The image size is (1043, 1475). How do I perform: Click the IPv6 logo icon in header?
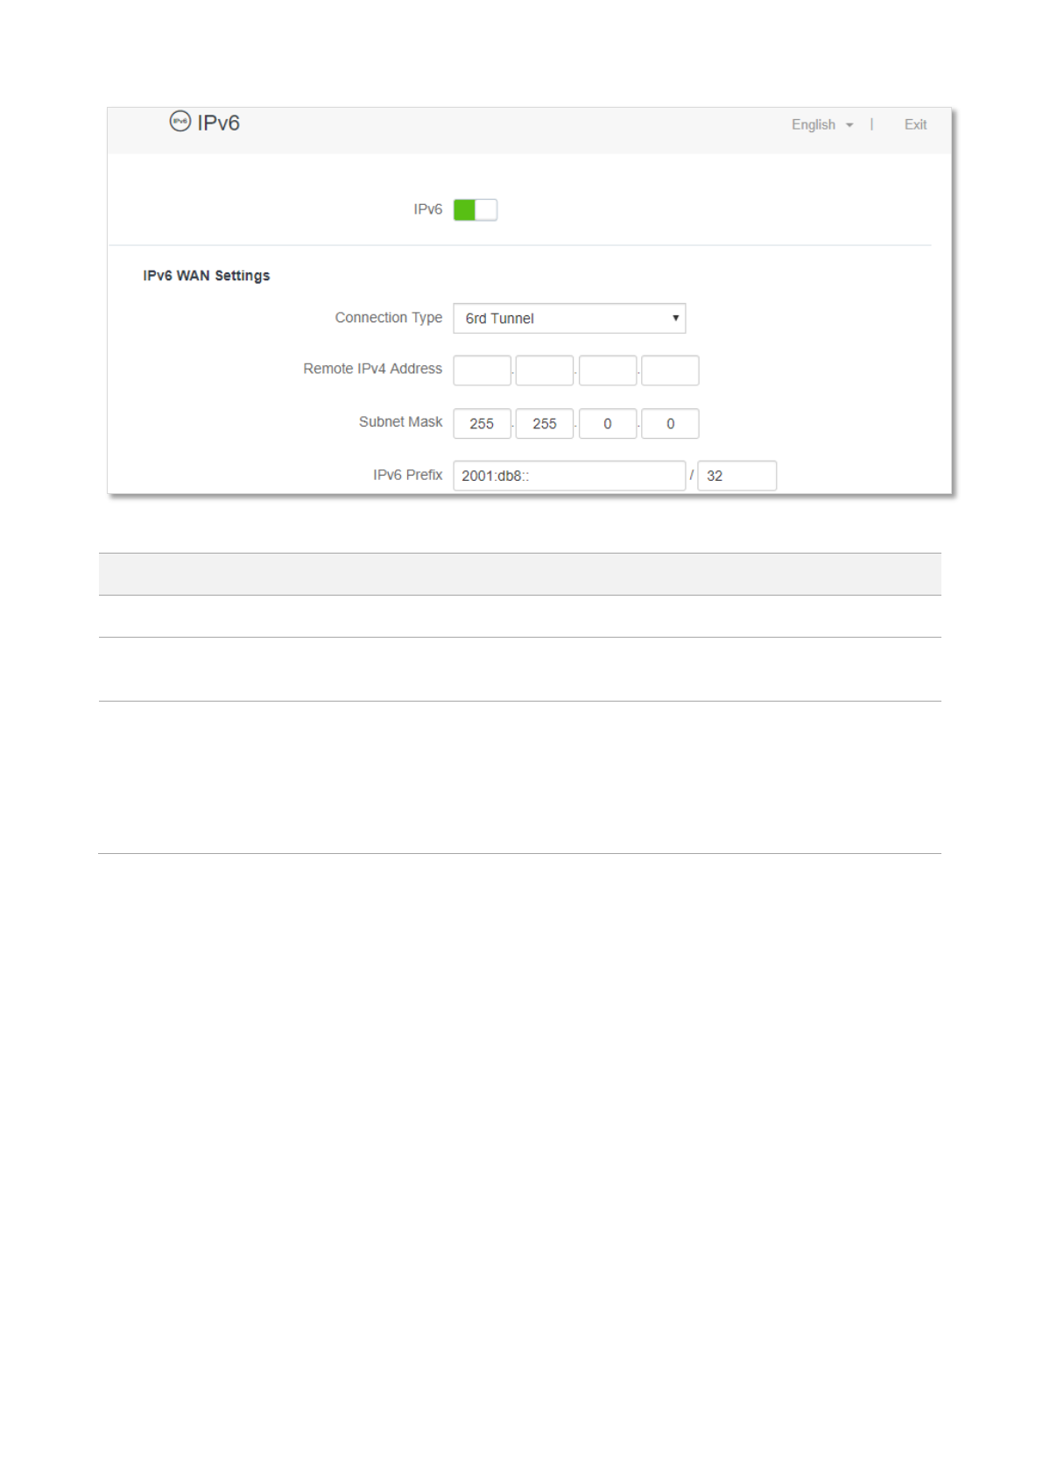(x=180, y=122)
